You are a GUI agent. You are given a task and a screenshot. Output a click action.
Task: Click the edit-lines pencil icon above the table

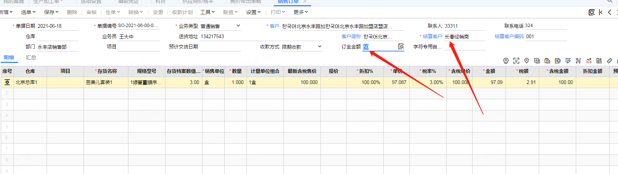tap(568, 61)
